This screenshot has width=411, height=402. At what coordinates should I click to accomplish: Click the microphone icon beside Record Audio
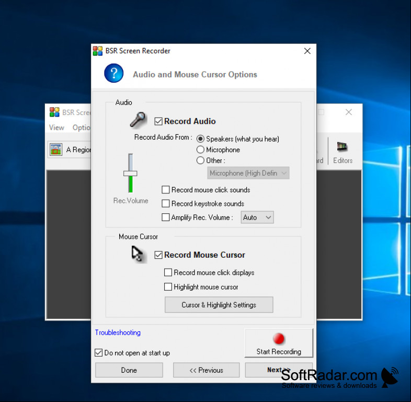point(138,120)
